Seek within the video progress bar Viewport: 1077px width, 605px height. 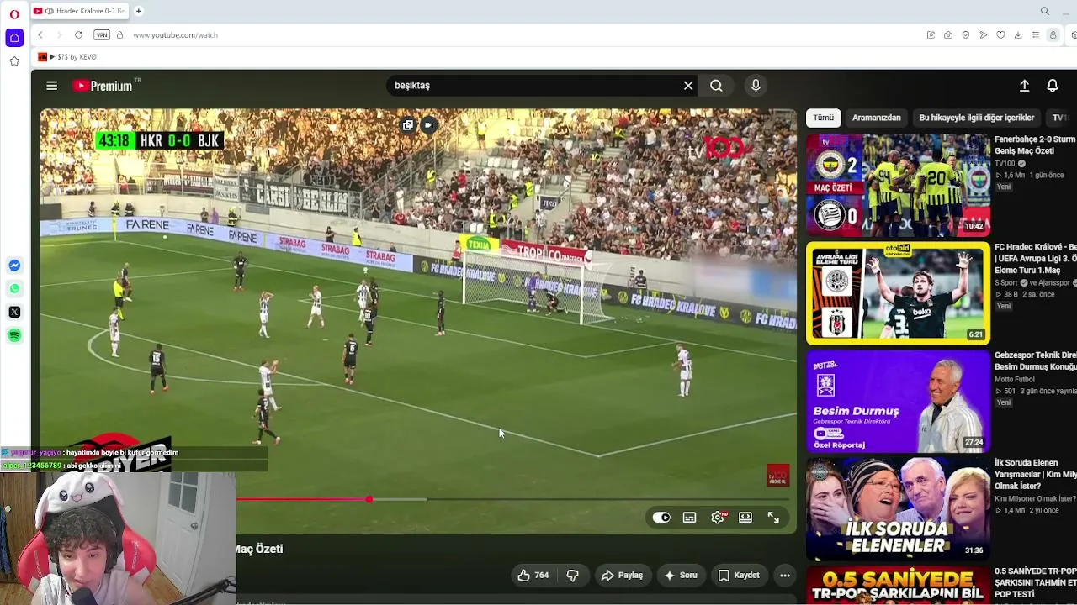pos(512,499)
